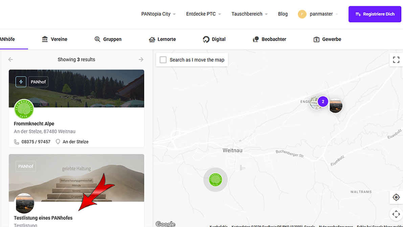Click the map pan arrows control
The height and width of the screenshot is (227, 403).
pos(396,214)
